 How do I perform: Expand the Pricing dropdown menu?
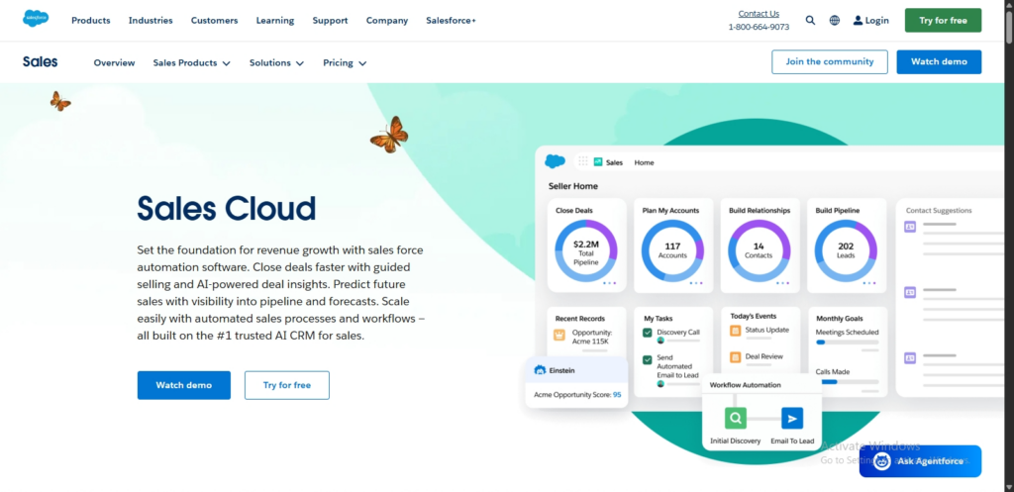coord(345,62)
